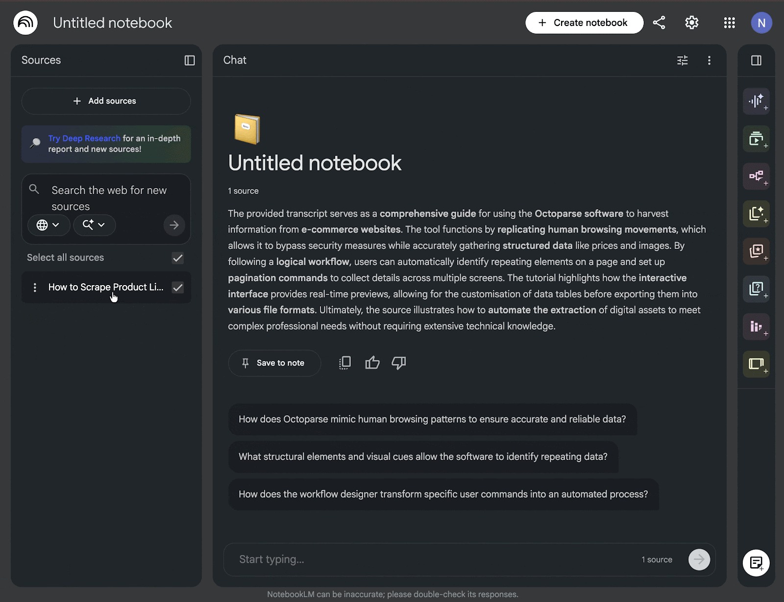Image resolution: width=784 pixels, height=602 pixels.
Task: Generate a Quiz from the source
Action: pos(756,289)
